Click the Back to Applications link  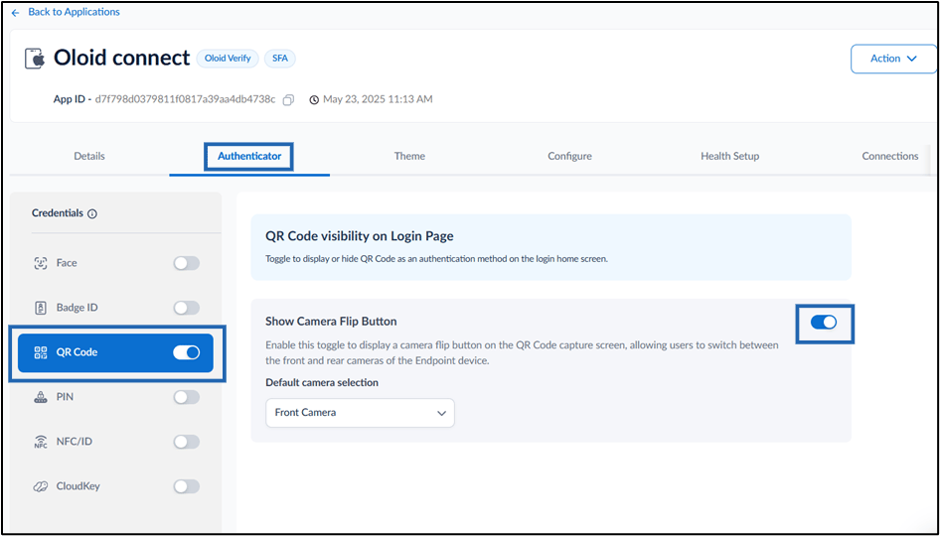coord(74,12)
